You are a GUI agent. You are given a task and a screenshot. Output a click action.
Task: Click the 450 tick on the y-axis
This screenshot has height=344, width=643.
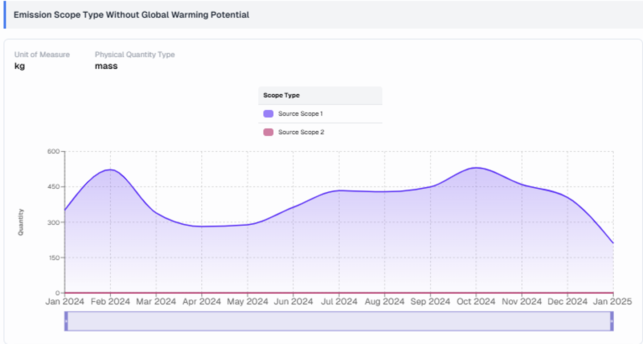(x=53, y=187)
